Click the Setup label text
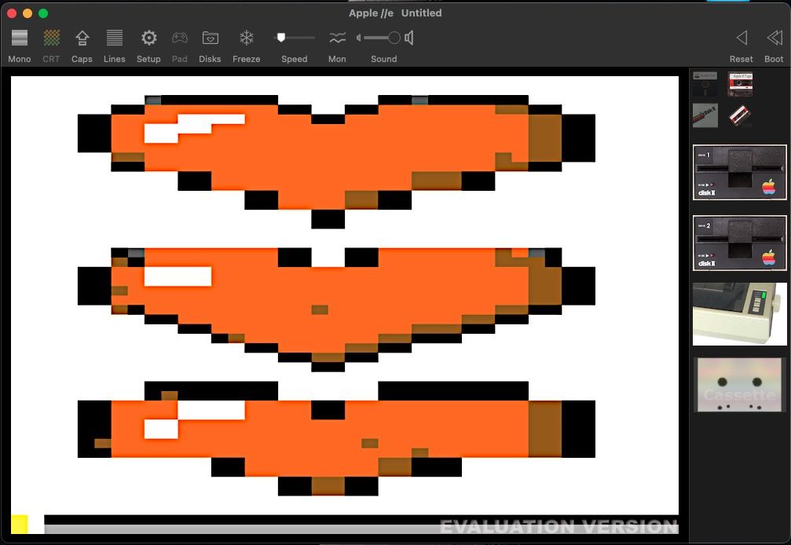Viewport: 791px width, 545px height. pos(148,59)
